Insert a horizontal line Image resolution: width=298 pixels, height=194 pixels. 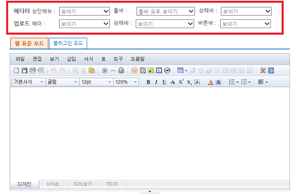(113, 71)
